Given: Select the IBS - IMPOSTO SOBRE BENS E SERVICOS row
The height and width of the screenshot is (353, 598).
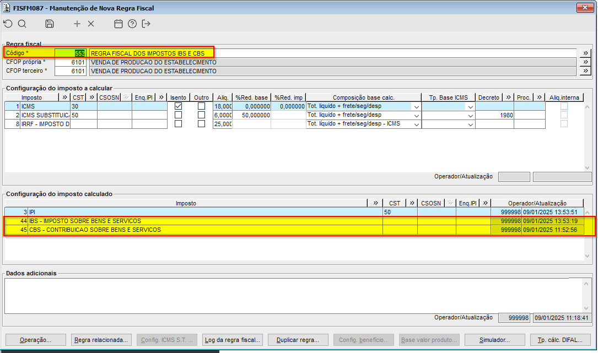Looking at the screenshot, I should pos(294,221).
